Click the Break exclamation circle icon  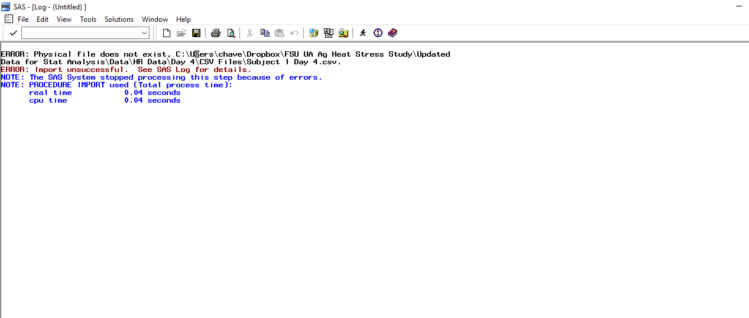coord(378,33)
